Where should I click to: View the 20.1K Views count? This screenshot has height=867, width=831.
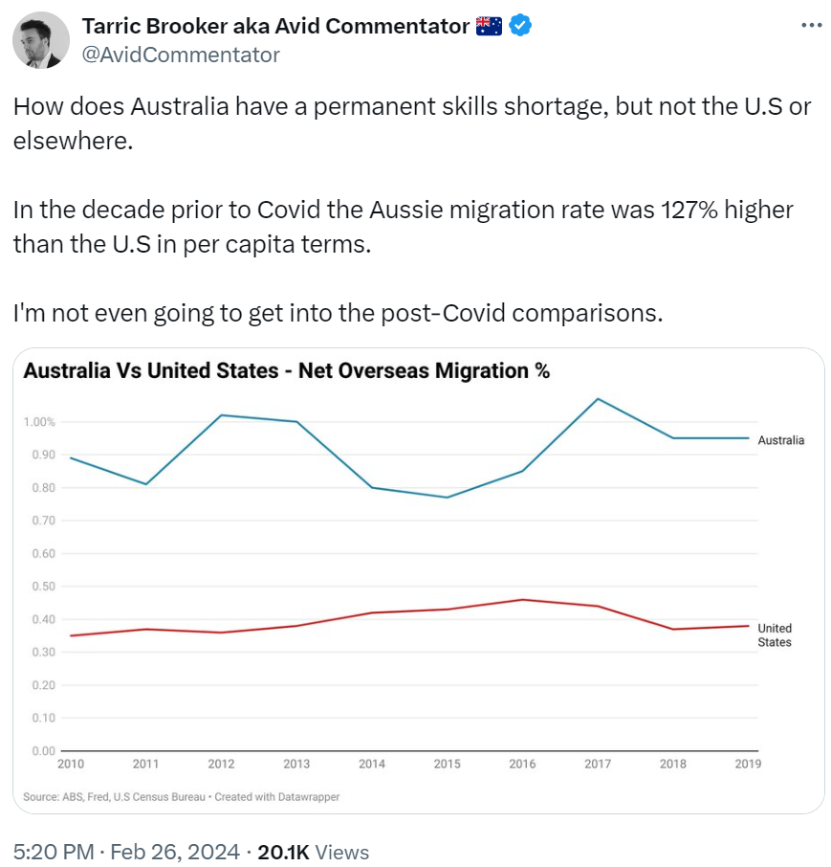(314, 852)
